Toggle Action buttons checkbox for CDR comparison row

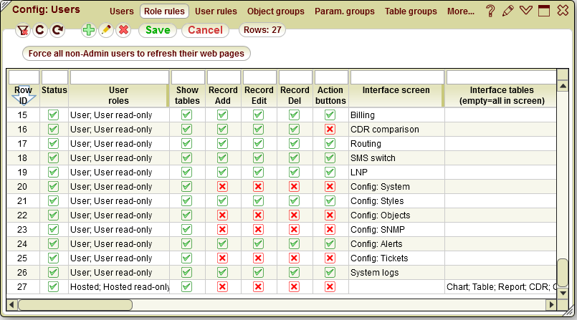coord(330,129)
